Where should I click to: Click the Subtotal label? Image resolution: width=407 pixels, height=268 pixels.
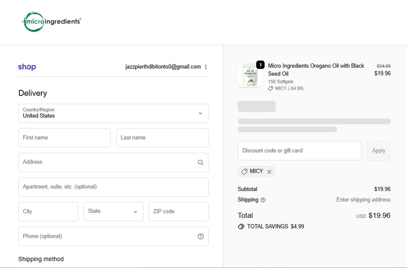247,189
